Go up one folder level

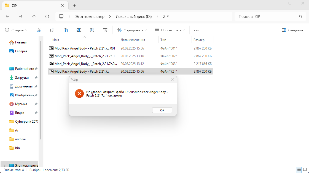[x=34, y=17]
